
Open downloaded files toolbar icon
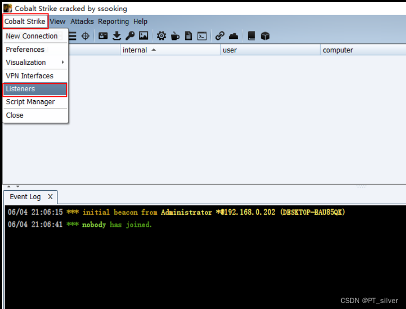point(117,36)
